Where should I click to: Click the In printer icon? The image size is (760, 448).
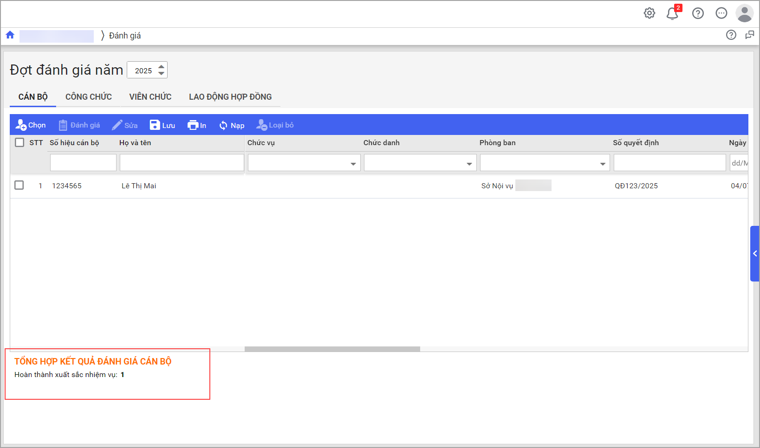193,125
